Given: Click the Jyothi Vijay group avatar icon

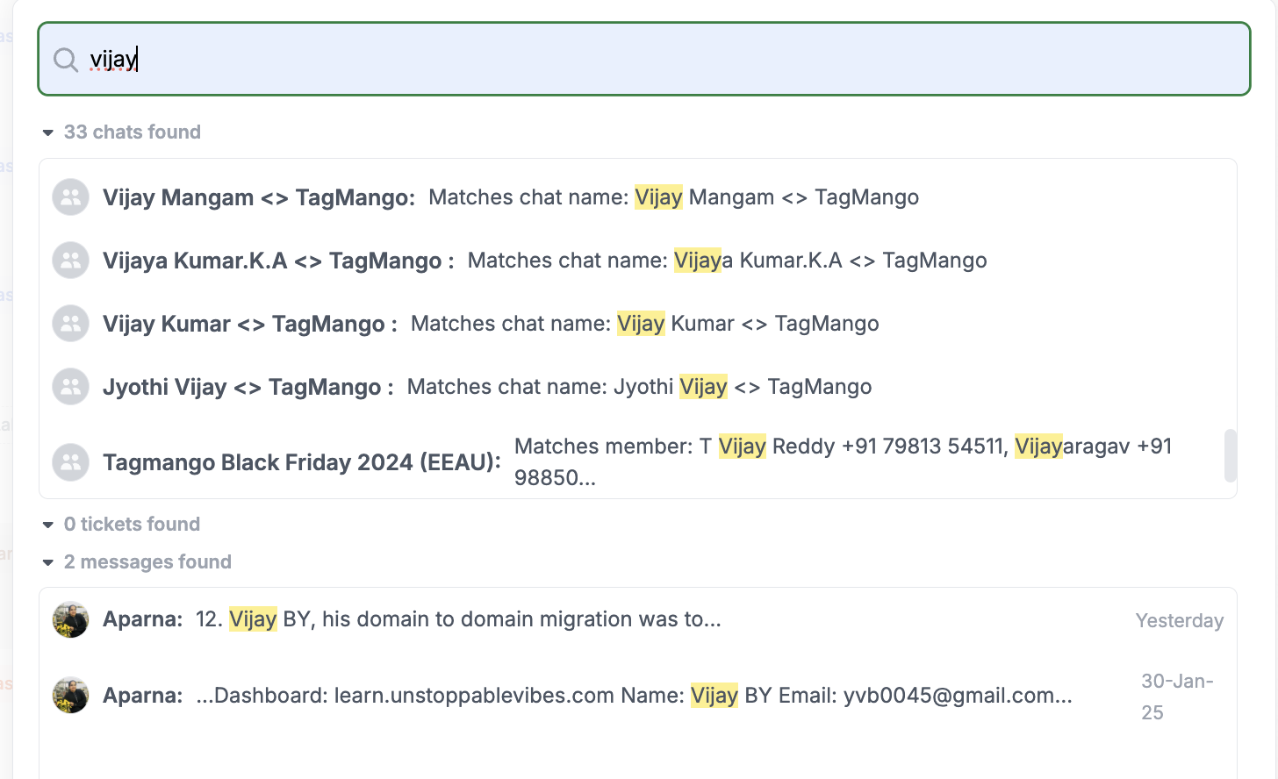Looking at the screenshot, I should 70,387.
